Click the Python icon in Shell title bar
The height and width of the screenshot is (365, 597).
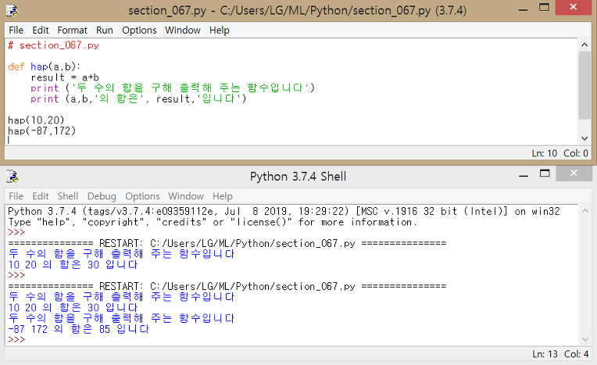(x=13, y=177)
